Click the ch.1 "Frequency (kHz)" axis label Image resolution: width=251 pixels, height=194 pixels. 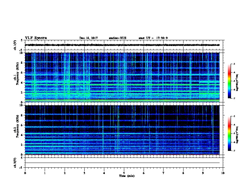tap(17, 74)
